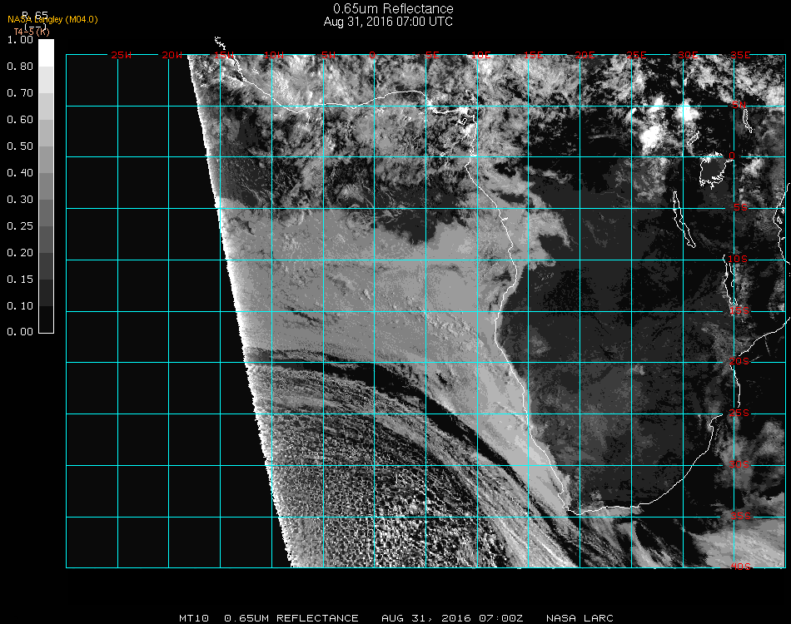The width and height of the screenshot is (791, 624).
Task: Pick the mid-gray color bar segment beside 0.40
Action: (46, 186)
